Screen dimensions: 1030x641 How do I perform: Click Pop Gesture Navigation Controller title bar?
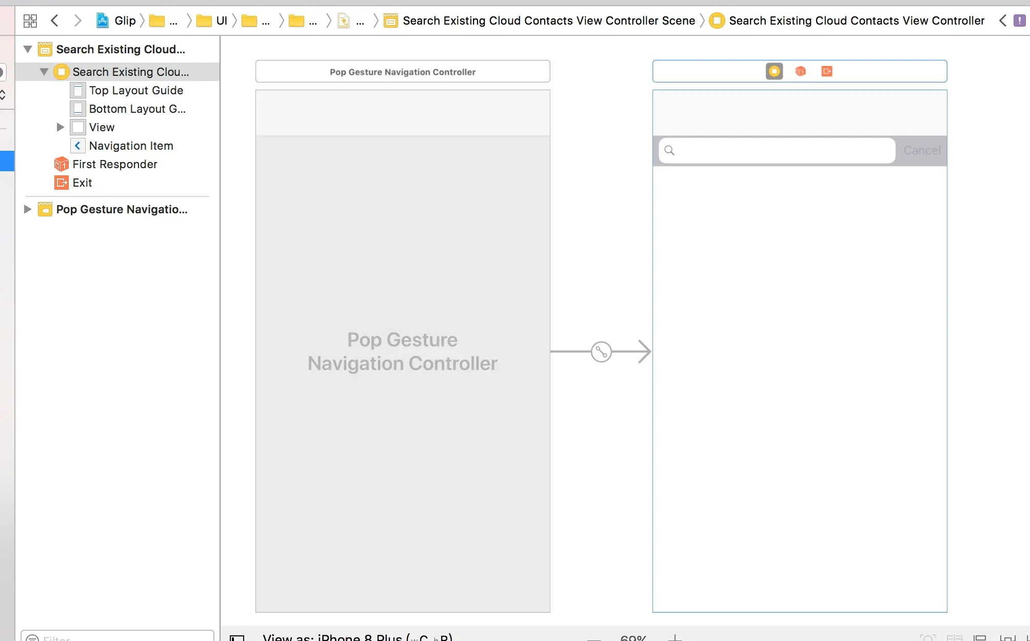click(x=403, y=72)
